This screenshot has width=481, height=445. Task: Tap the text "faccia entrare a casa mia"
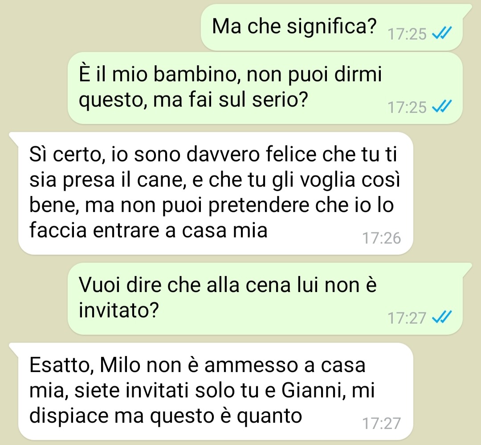click(148, 230)
